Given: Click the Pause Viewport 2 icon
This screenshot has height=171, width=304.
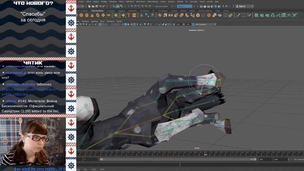Looking at the screenshot, I should click(226, 6).
